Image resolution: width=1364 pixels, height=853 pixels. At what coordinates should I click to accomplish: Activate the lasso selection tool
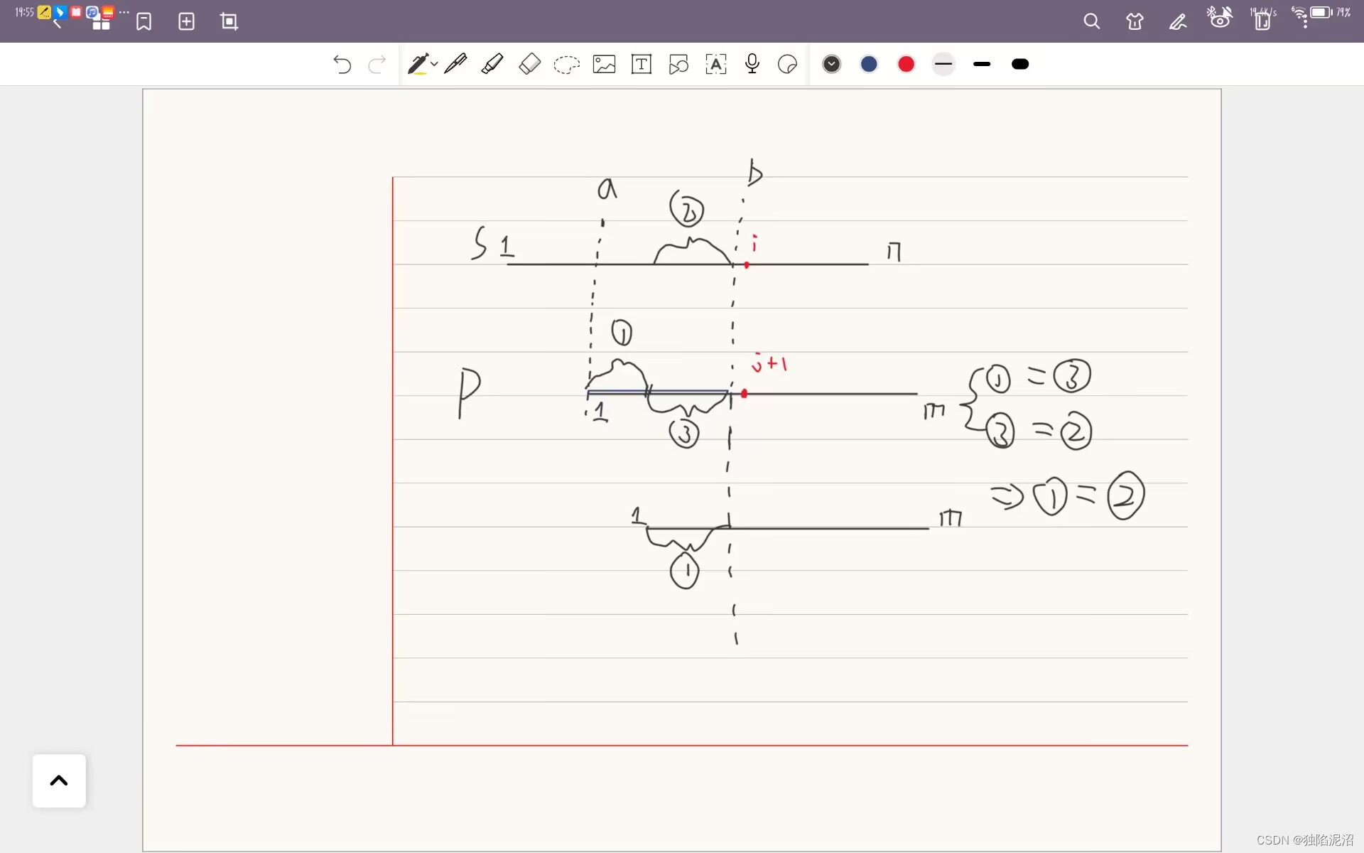566,65
